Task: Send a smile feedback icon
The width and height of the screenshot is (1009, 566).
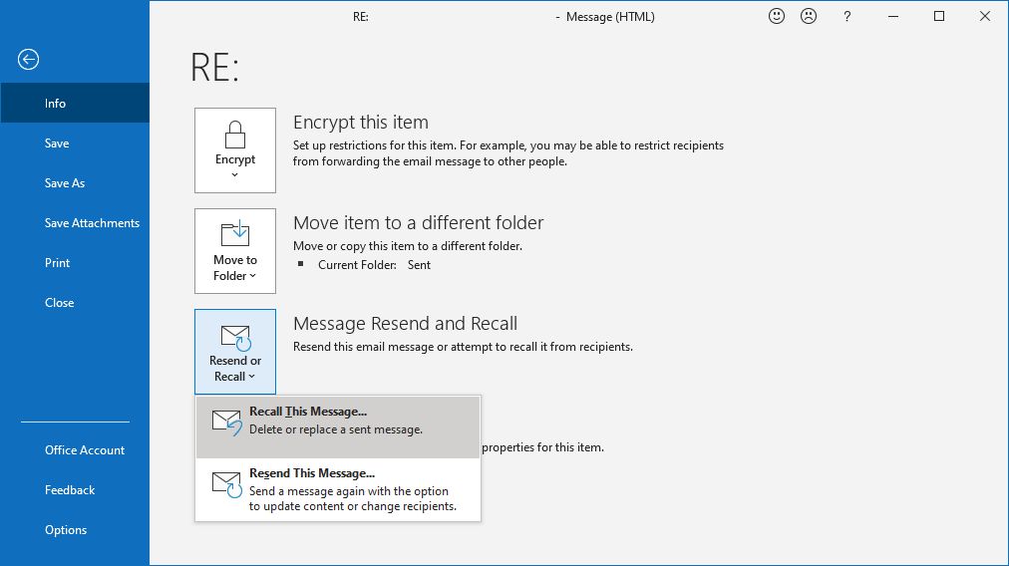Action: [776, 17]
